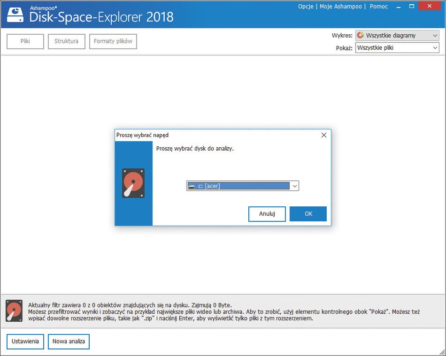Click the 'Pokaż:' label
The width and height of the screenshot is (446, 356).
(x=345, y=48)
